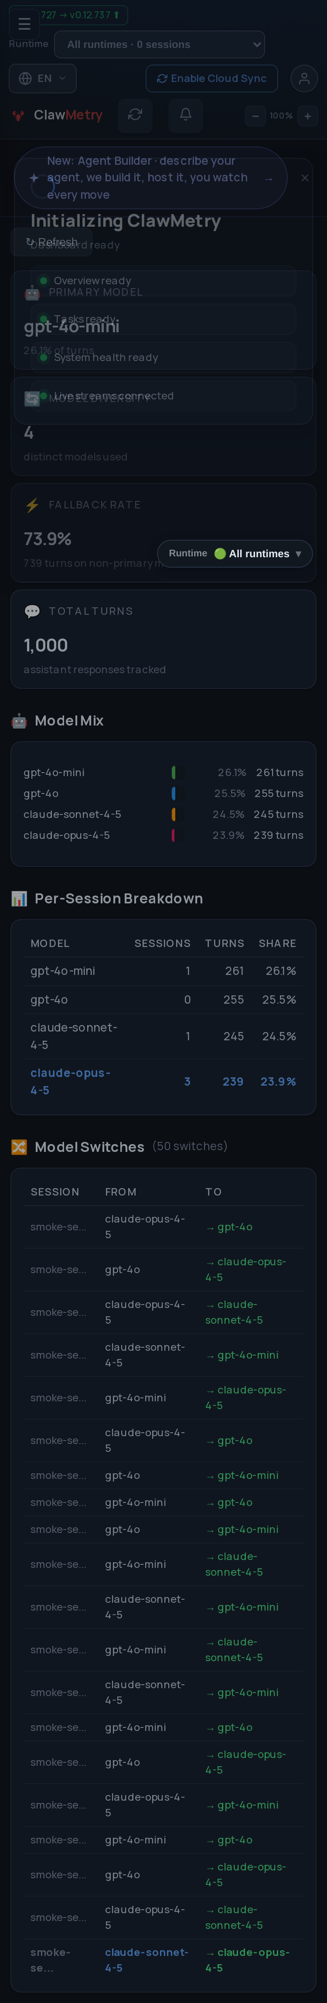Open the All runtimes sessions dropdown
Screen dimensions: 327x2003
(x=159, y=44)
